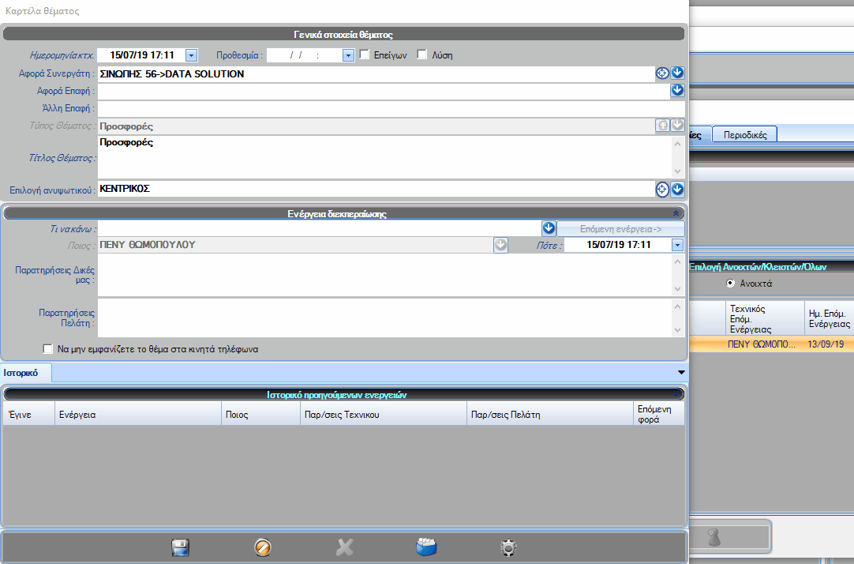Collapse the Ενέργεια διεκπεραίωσης section
The height and width of the screenshot is (564, 854).
pos(676,213)
